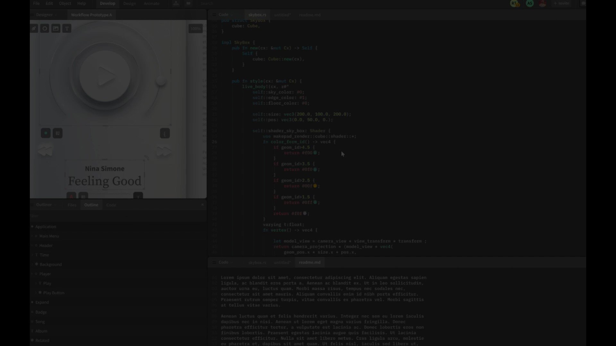Toggle the A badge under the canvas
The width and height of the screenshot is (616, 346).
(x=71, y=197)
